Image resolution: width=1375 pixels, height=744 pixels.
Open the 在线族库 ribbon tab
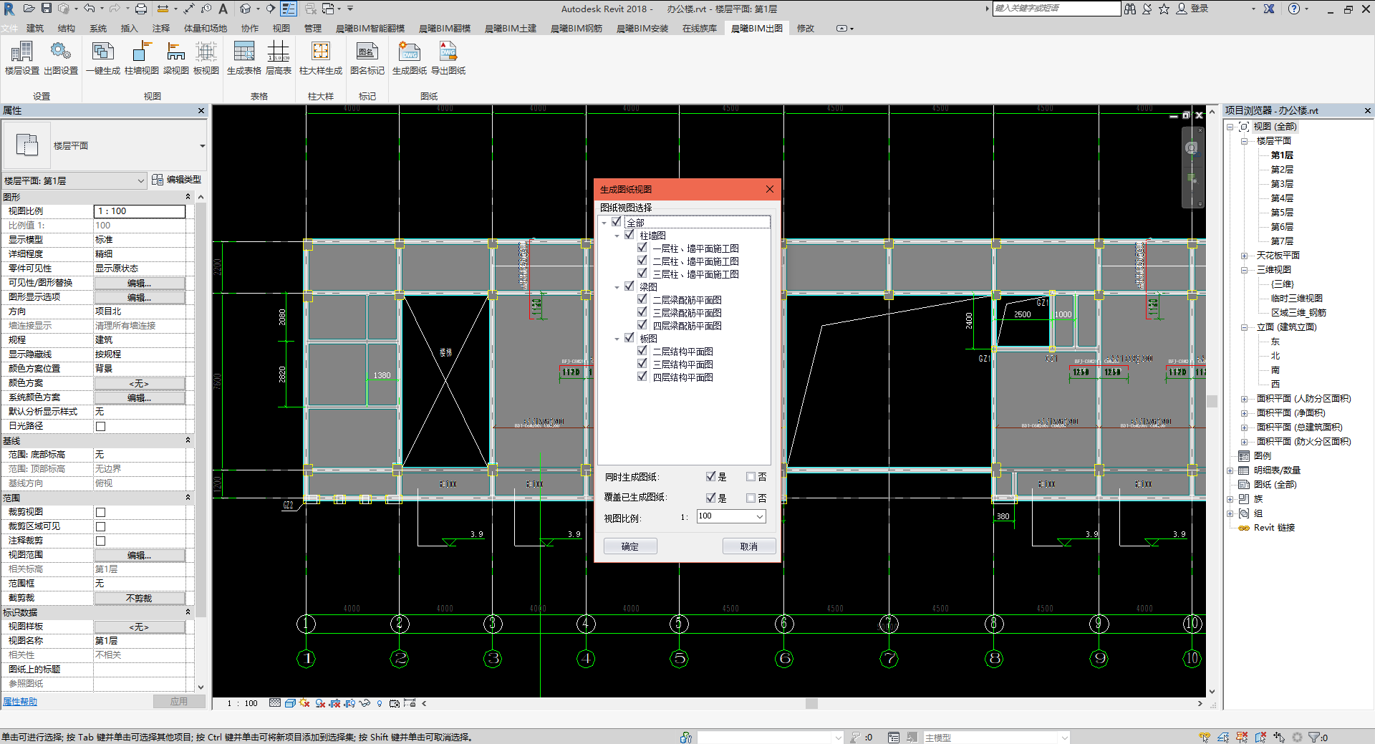pyautogui.click(x=700, y=29)
